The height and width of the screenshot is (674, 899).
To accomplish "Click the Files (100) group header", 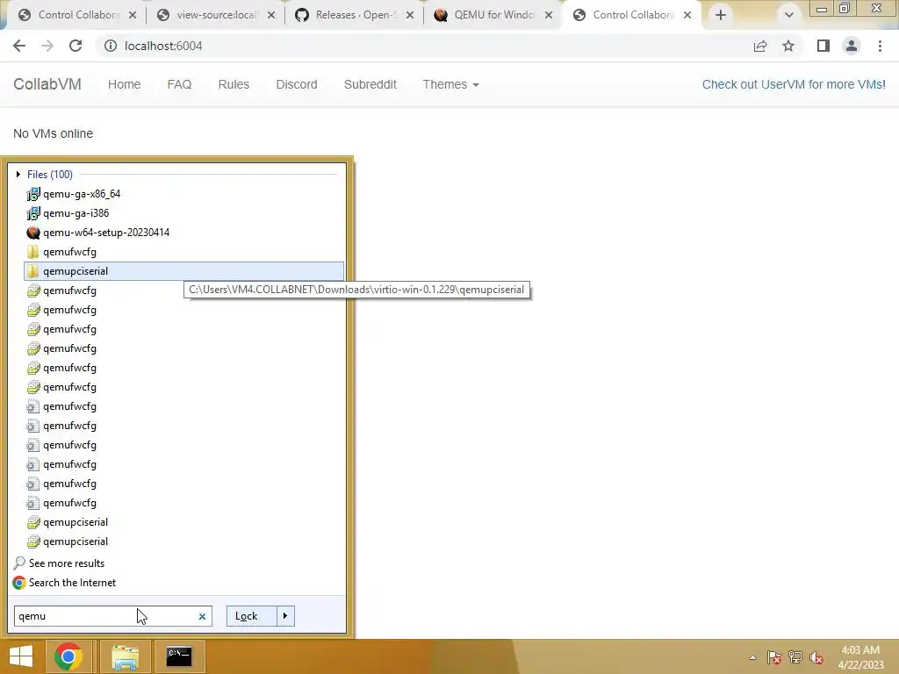I will pos(50,175).
